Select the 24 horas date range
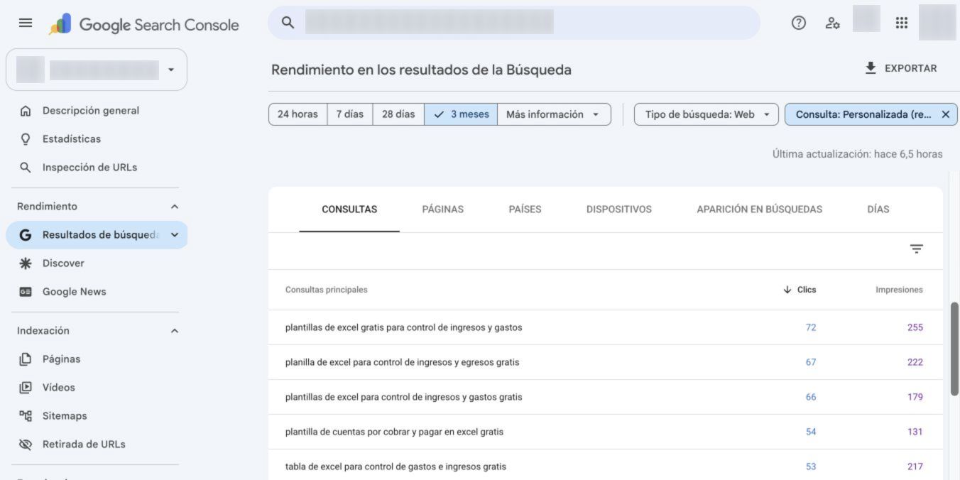 tap(298, 114)
